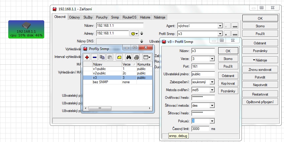Click Odstranit in the v3 Profil Snmp dialog

[x=228, y=76]
